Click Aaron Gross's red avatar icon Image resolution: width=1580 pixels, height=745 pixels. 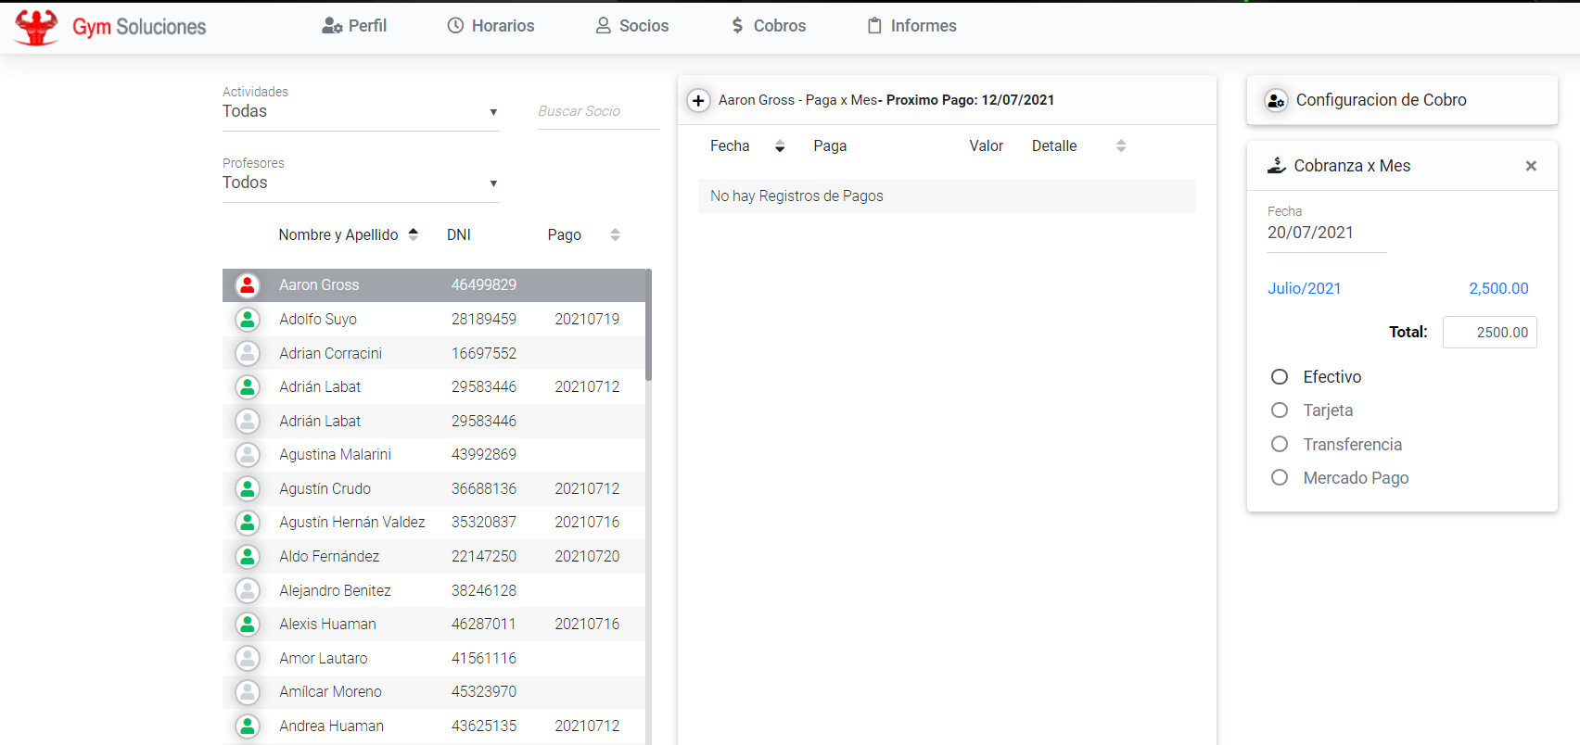coord(248,285)
